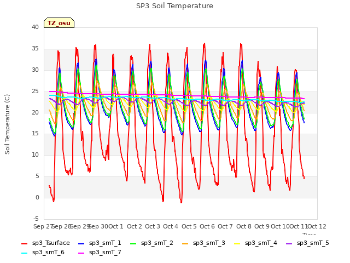This screenshot has height=263, width=350.
Task: Click yellow sp3_smT_4 legend swatch
Action: click(x=237, y=243)
